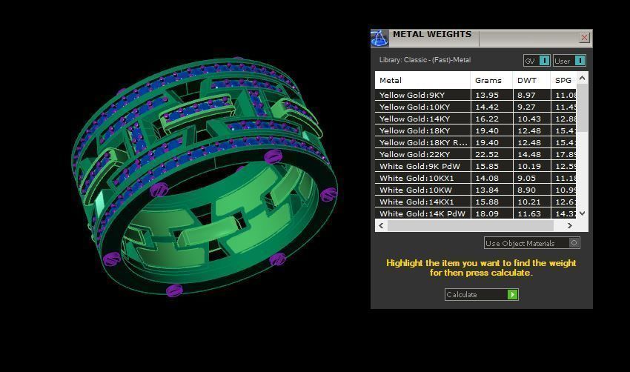Screen dimensions: 630x372
Task: Close the Metal Weights panel
Action: tap(584, 38)
